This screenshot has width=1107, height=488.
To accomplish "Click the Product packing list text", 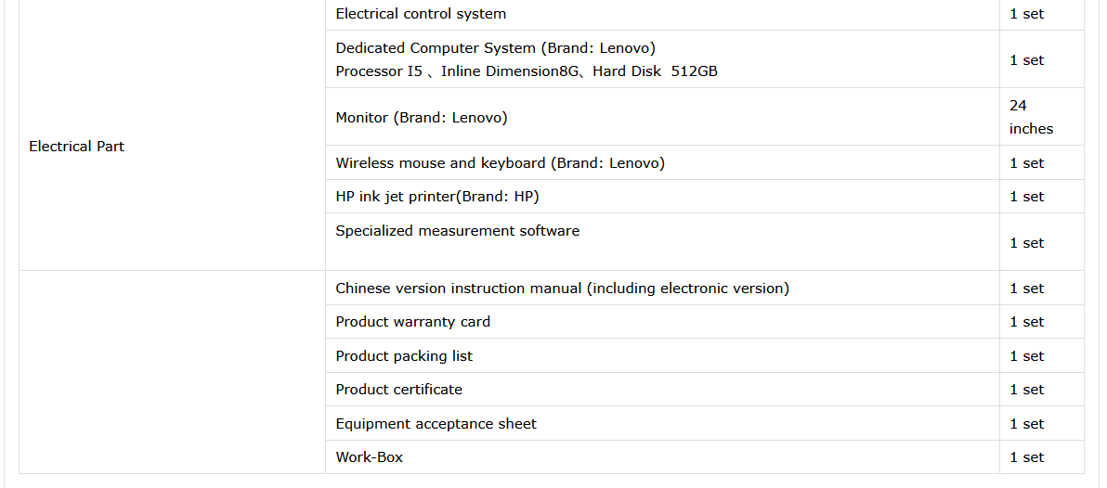I will (404, 356).
